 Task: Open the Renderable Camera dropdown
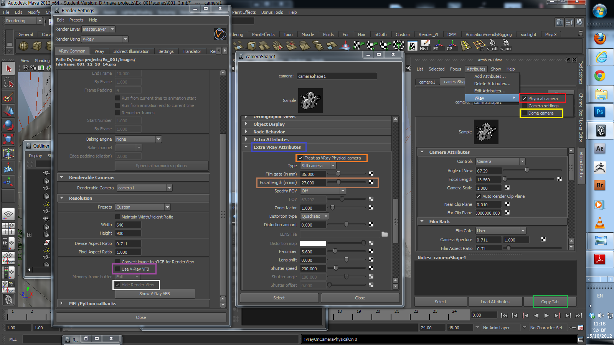(144, 188)
